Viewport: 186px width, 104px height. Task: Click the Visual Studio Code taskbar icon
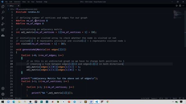pos(97,102)
